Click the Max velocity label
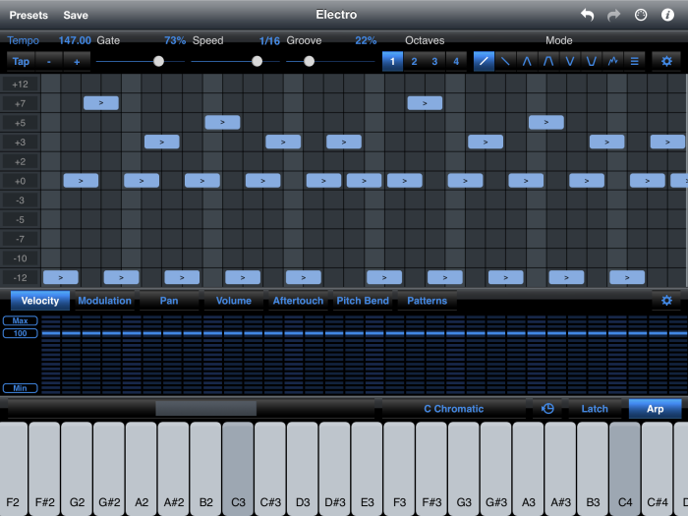Viewport: 688px width, 516px height. point(21,320)
